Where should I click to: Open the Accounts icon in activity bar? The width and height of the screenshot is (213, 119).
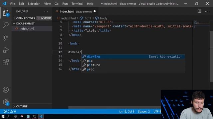tap(6, 90)
